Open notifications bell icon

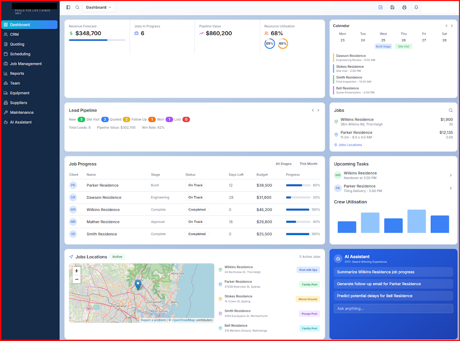coord(416,7)
